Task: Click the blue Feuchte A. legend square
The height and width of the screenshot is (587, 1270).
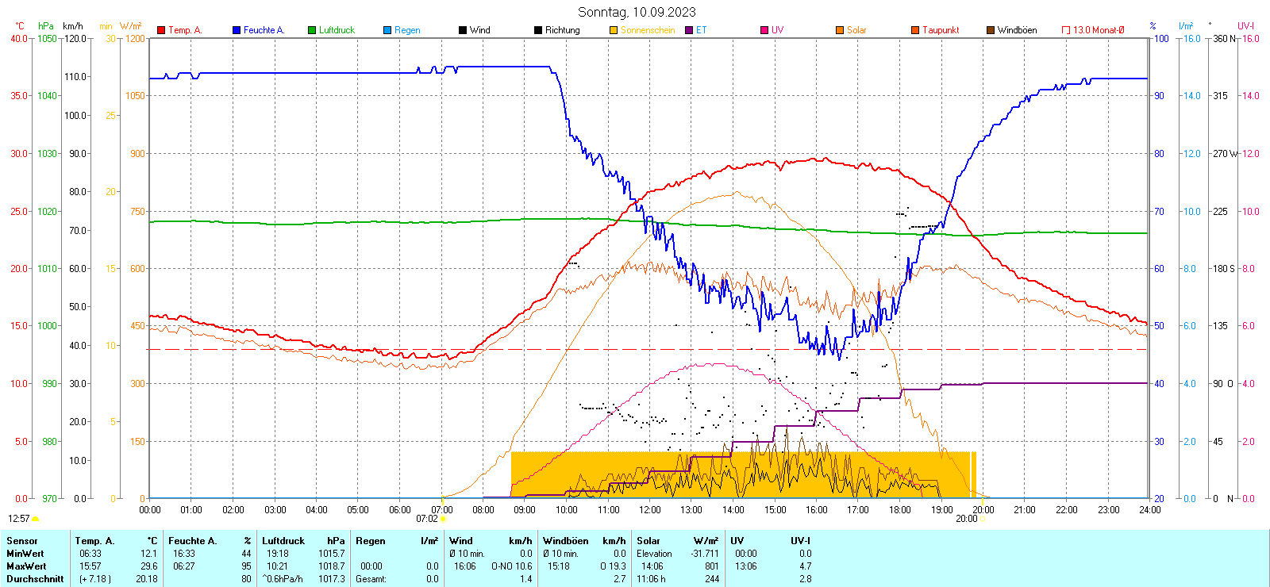Action: pos(237,30)
